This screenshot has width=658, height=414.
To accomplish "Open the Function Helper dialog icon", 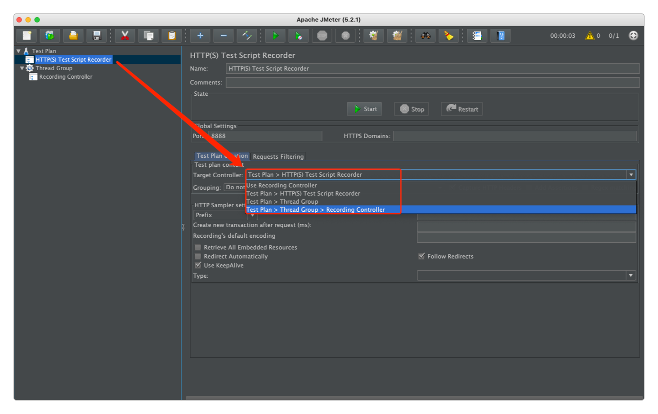I will 477,36.
